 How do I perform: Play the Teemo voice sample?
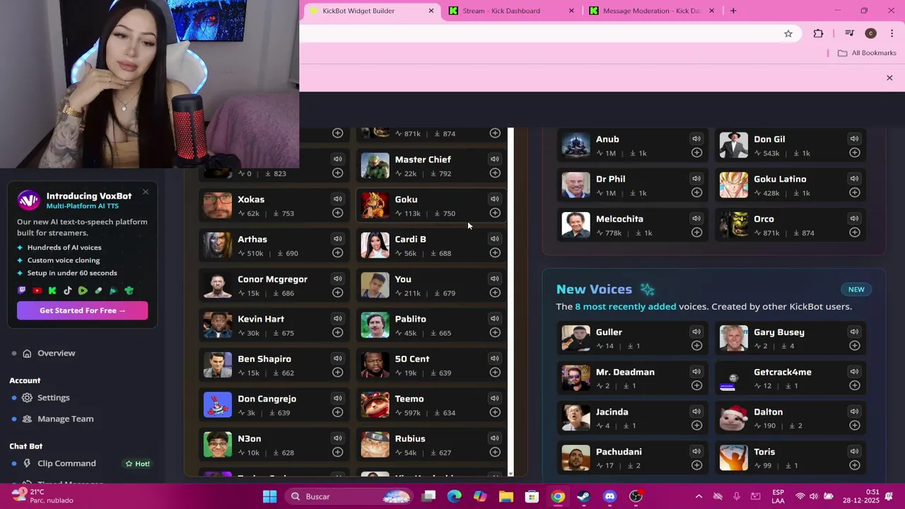(x=495, y=398)
